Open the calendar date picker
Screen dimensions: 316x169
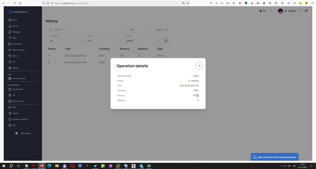click(x=166, y=41)
